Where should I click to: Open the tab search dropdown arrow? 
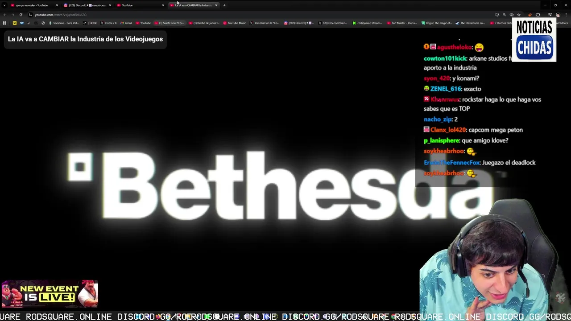point(4,5)
